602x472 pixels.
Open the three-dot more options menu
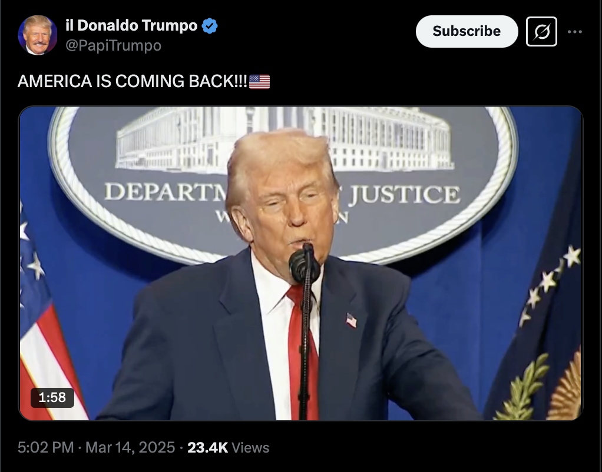575,31
